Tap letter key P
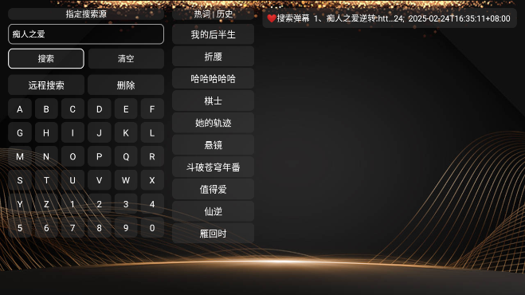 (99, 156)
